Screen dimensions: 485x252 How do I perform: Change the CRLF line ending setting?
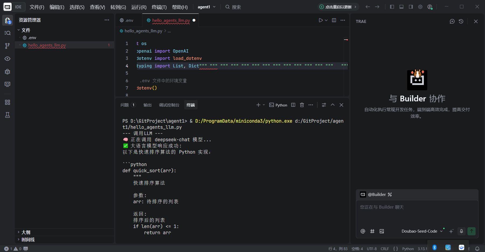pos(385,249)
